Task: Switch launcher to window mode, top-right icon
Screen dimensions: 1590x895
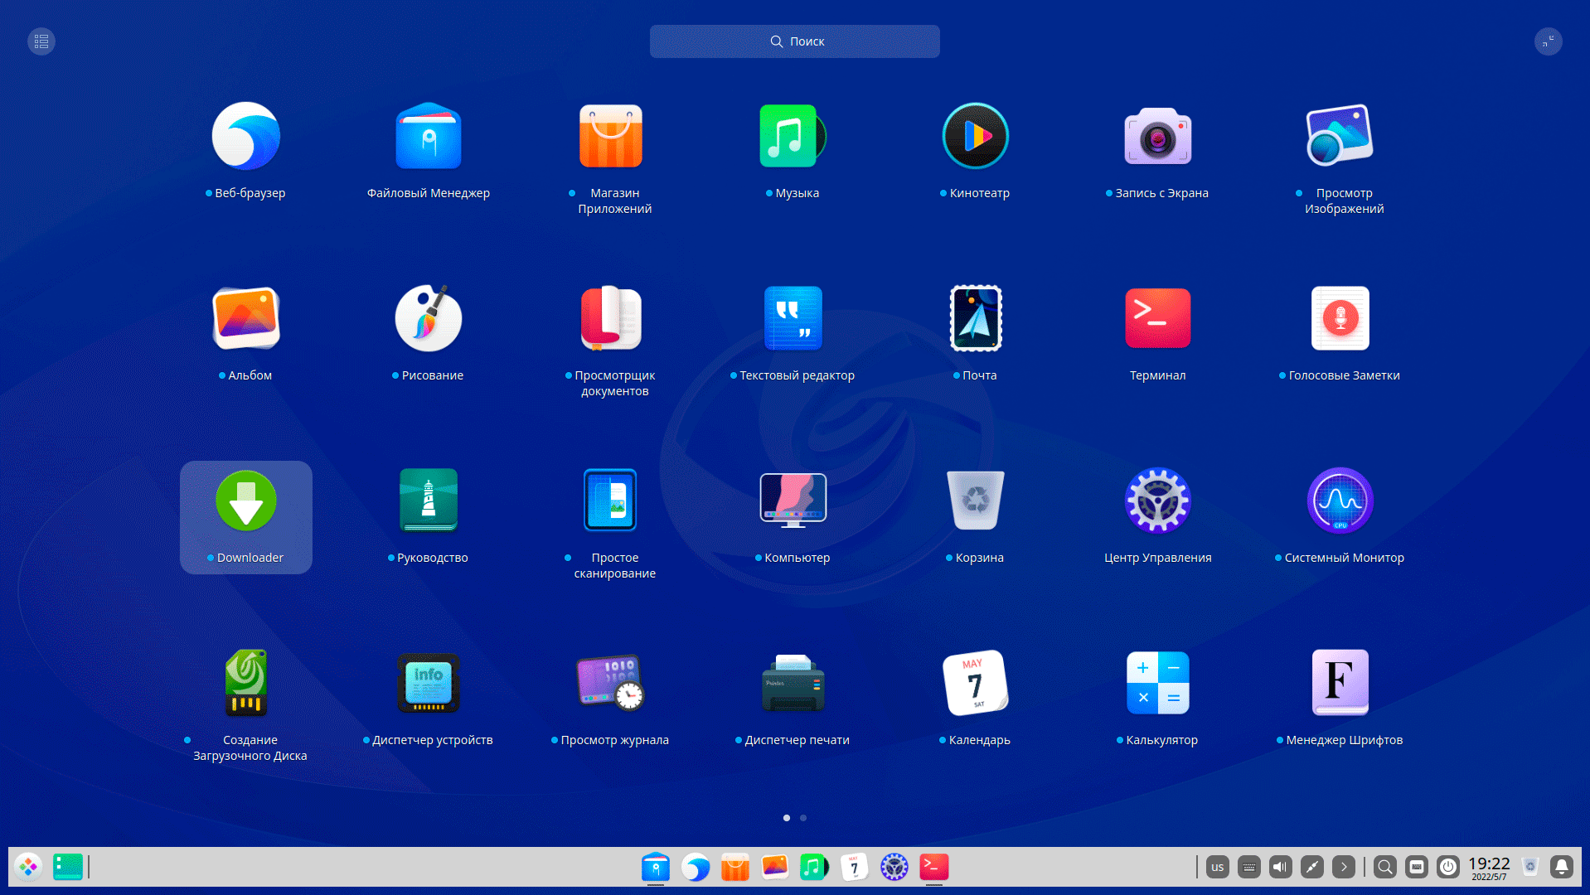Action: 1548,41
